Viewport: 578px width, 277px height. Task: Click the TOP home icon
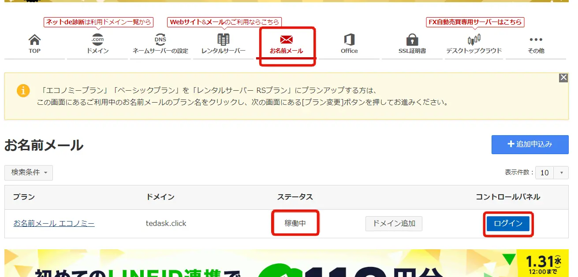(34, 40)
